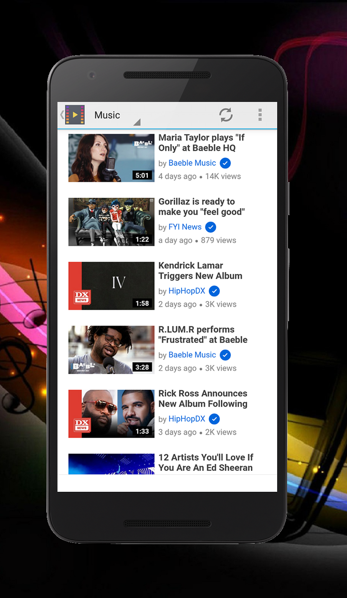Screen dimensions: 347x598
Task: Open Baeble Music channel on Maria Taylor video
Action: (192, 163)
